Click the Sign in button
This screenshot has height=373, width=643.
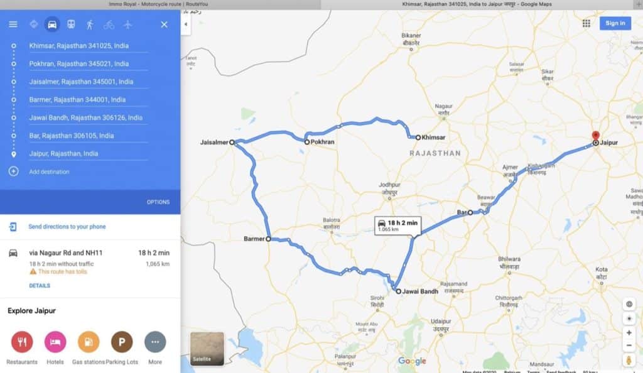[615, 23]
